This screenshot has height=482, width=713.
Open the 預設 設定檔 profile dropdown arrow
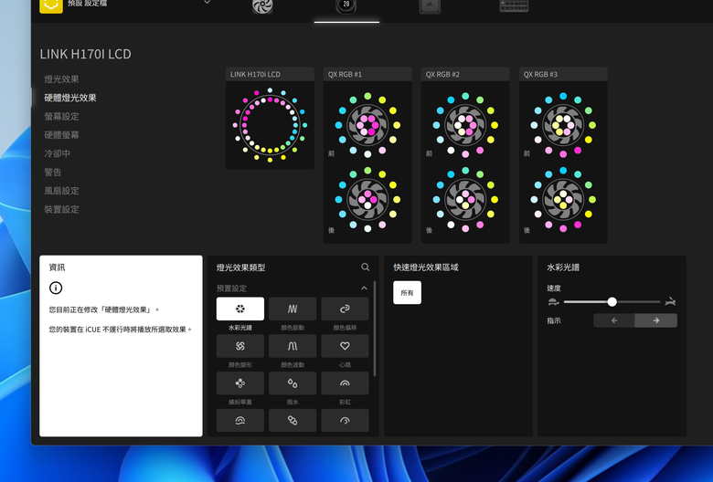(207, 2)
